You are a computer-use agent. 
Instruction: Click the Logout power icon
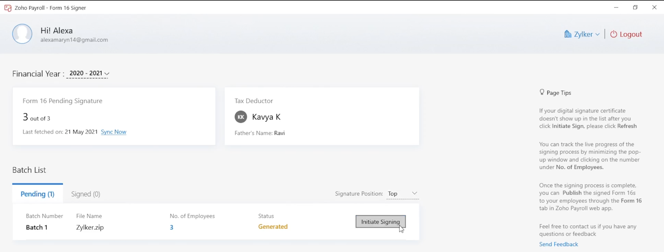(613, 34)
